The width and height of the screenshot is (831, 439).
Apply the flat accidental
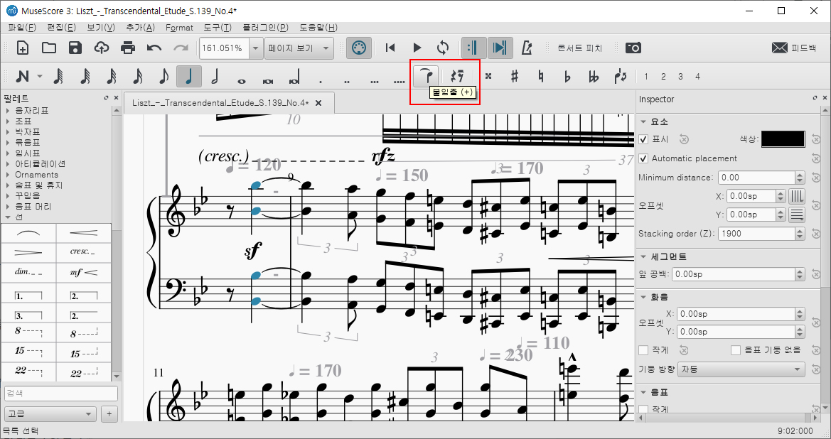click(567, 77)
